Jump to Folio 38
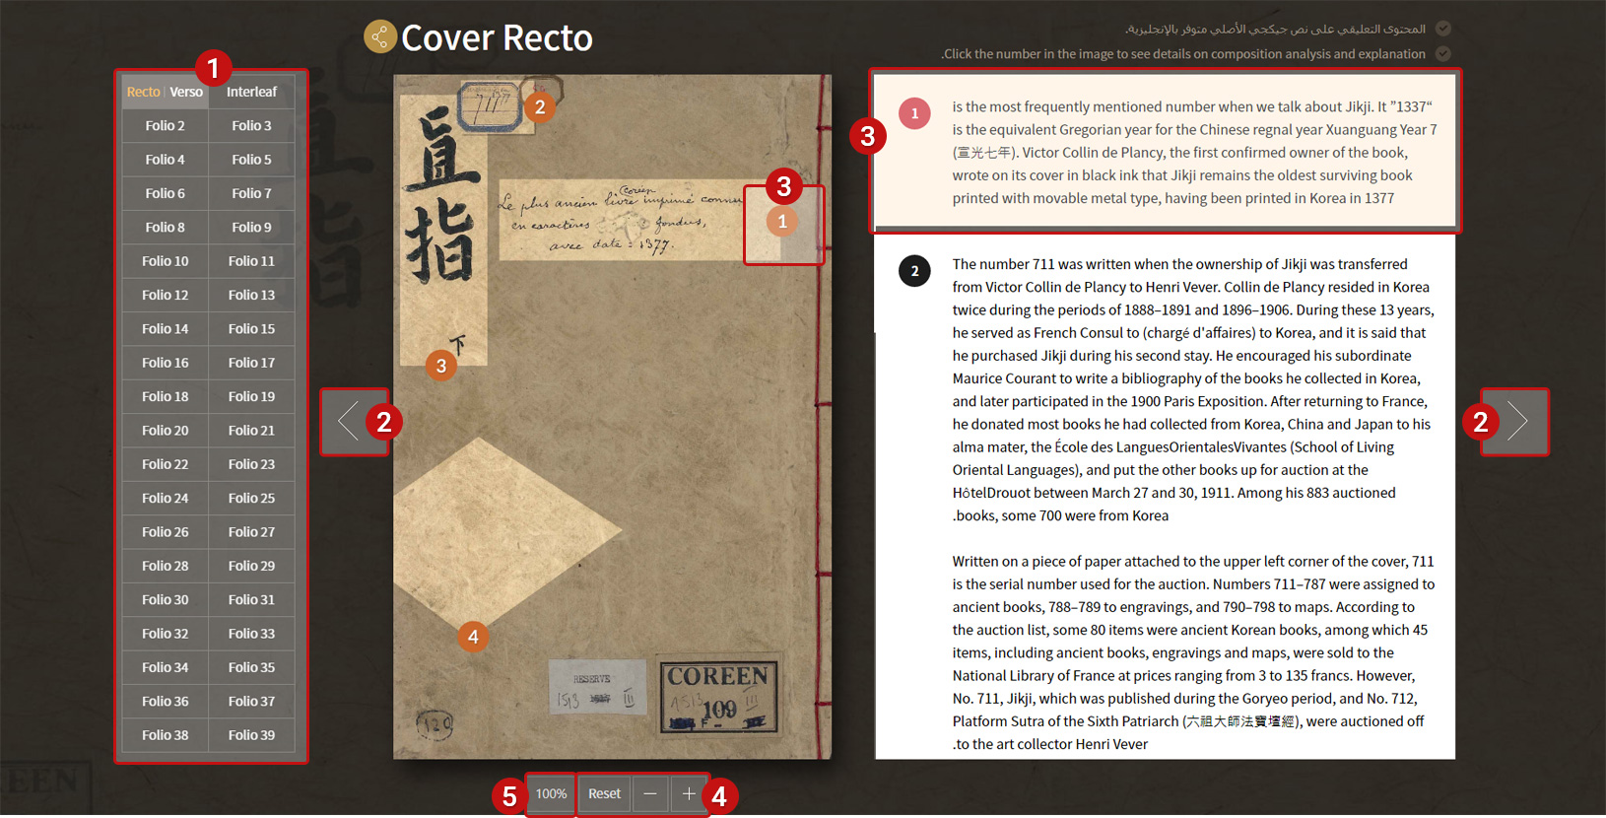Screen dimensions: 1606x818 (x=166, y=734)
